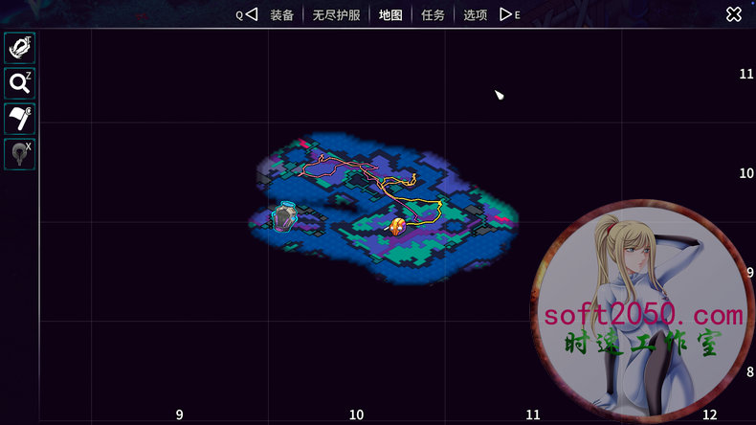
Task: Click the previous tab arrow labeled Q
Action: [250, 14]
